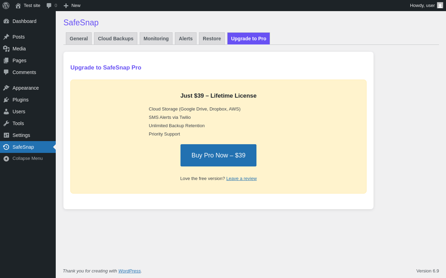Click the Buy Pro Now – $39 button

point(218,155)
